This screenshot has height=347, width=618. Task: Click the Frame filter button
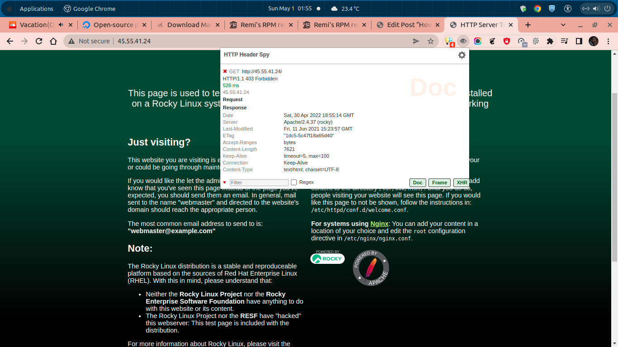click(439, 183)
